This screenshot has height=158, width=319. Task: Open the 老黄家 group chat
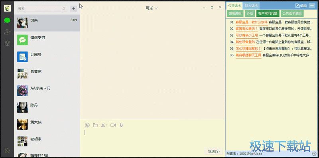pyautogui.click(x=47, y=73)
